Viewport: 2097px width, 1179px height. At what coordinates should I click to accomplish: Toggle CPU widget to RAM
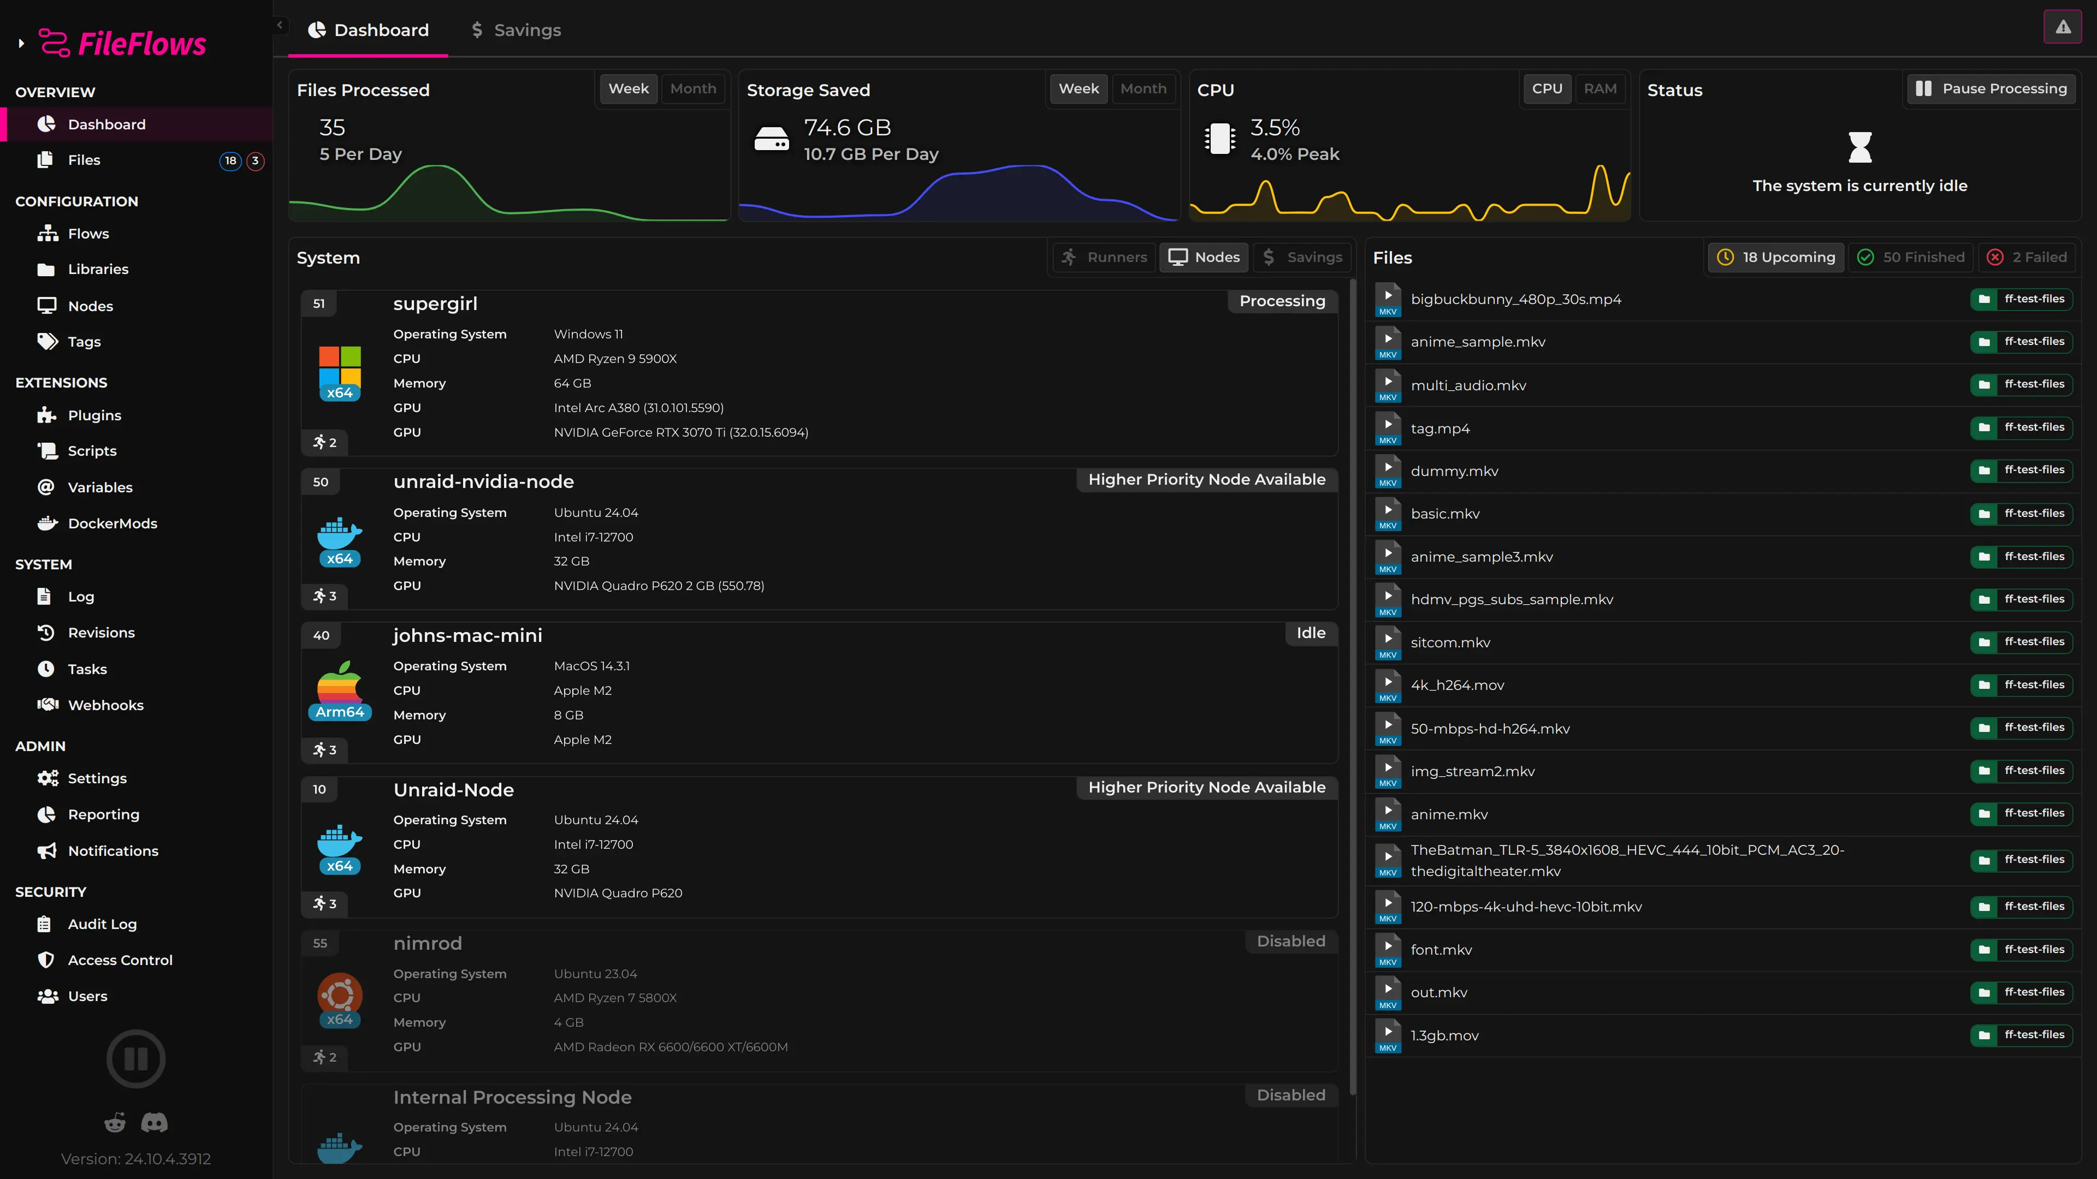pyautogui.click(x=1600, y=88)
